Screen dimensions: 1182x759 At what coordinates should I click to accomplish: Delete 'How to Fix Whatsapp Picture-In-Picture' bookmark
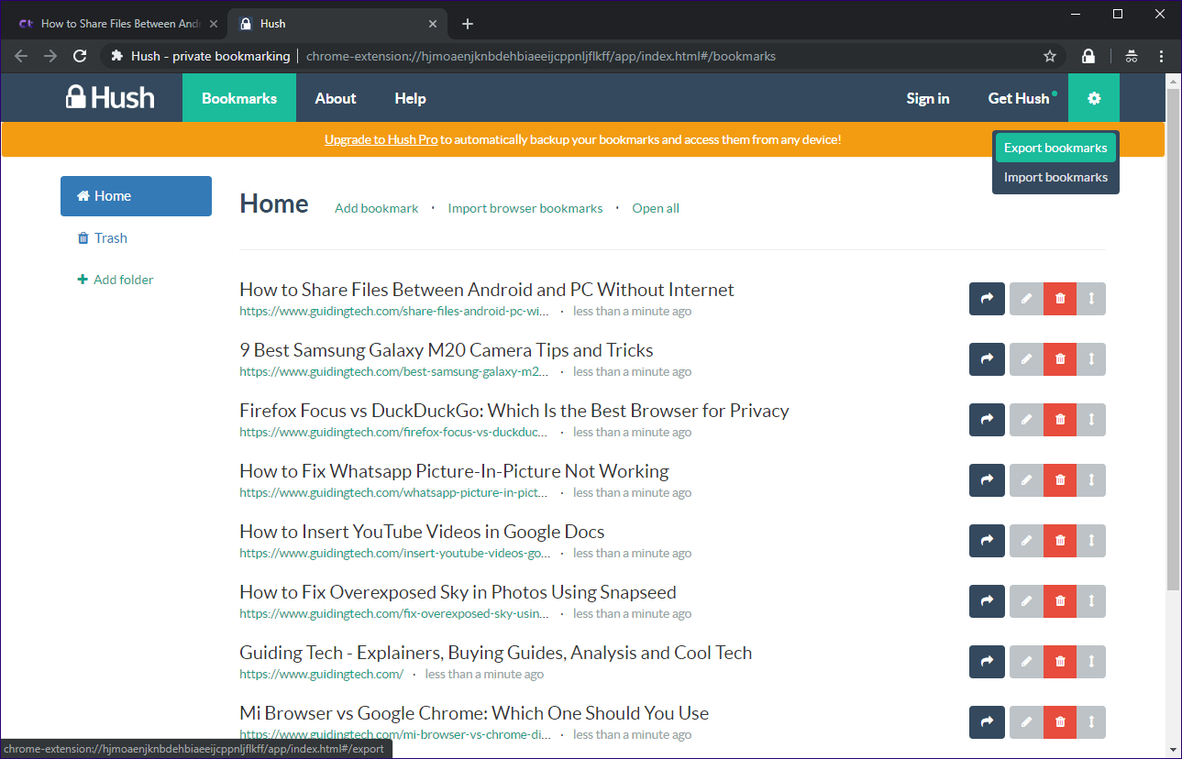point(1060,480)
